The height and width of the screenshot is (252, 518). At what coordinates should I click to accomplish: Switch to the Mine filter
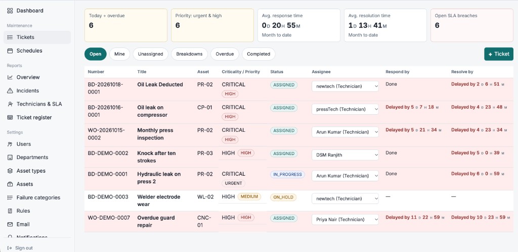click(119, 54)
